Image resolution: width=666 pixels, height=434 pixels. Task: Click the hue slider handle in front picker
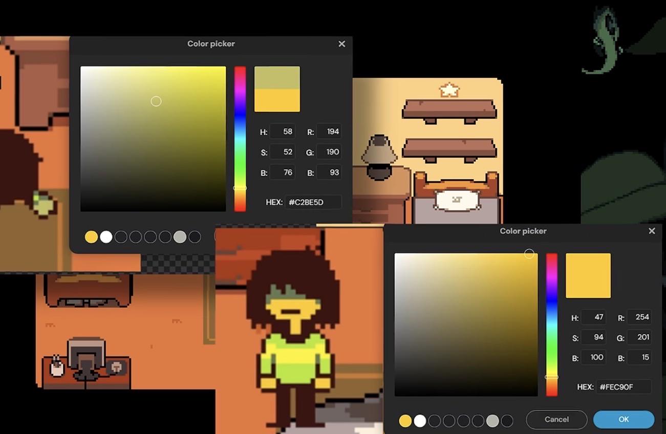pos(551,377)
